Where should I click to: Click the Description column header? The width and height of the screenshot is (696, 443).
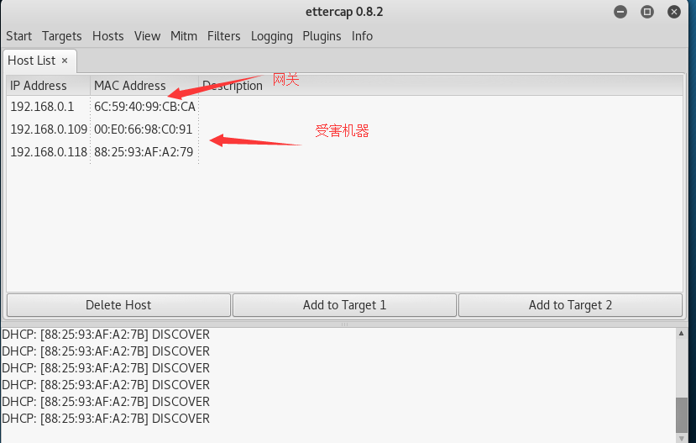(x=441, y=85)
